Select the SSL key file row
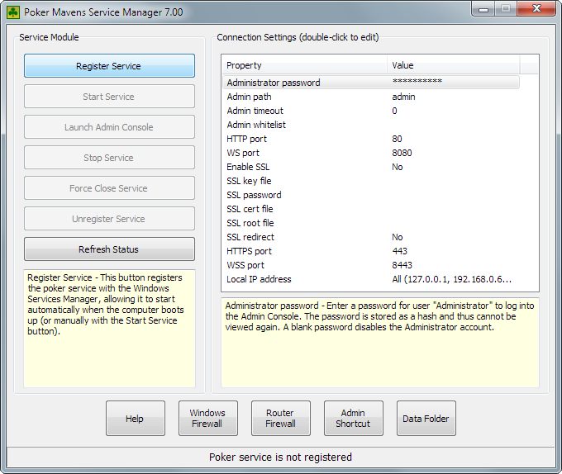Viewport: 562px width, 474px height. (249, 181)
